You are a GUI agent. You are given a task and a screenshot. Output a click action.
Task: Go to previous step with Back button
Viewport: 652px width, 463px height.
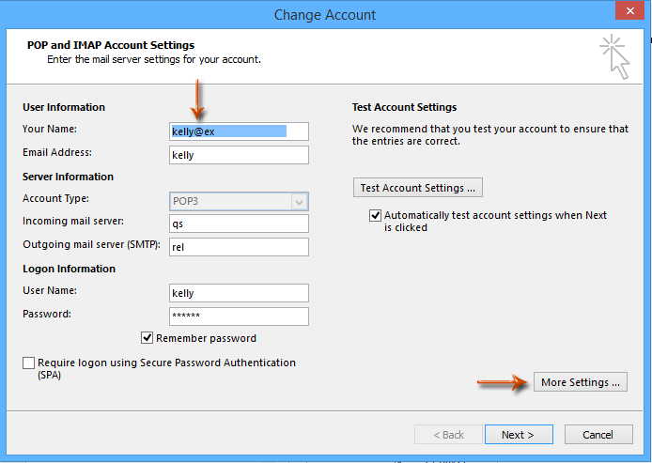tap(446, 435)
